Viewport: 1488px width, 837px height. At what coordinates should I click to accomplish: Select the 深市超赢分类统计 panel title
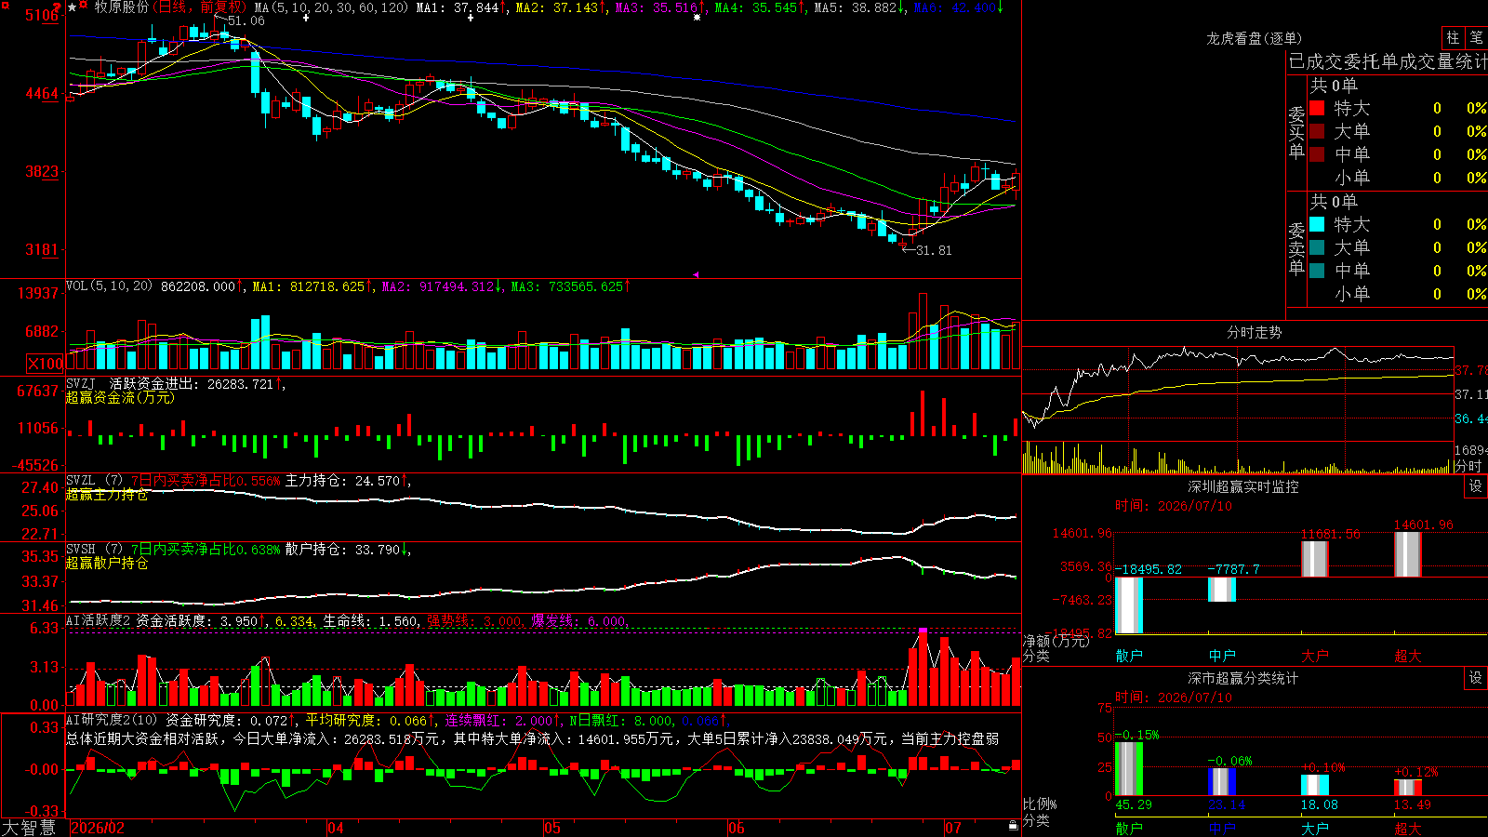coord(1242,678)
